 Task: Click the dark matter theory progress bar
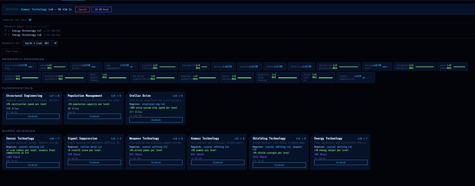pyautogui.click(x=117, y=78)
